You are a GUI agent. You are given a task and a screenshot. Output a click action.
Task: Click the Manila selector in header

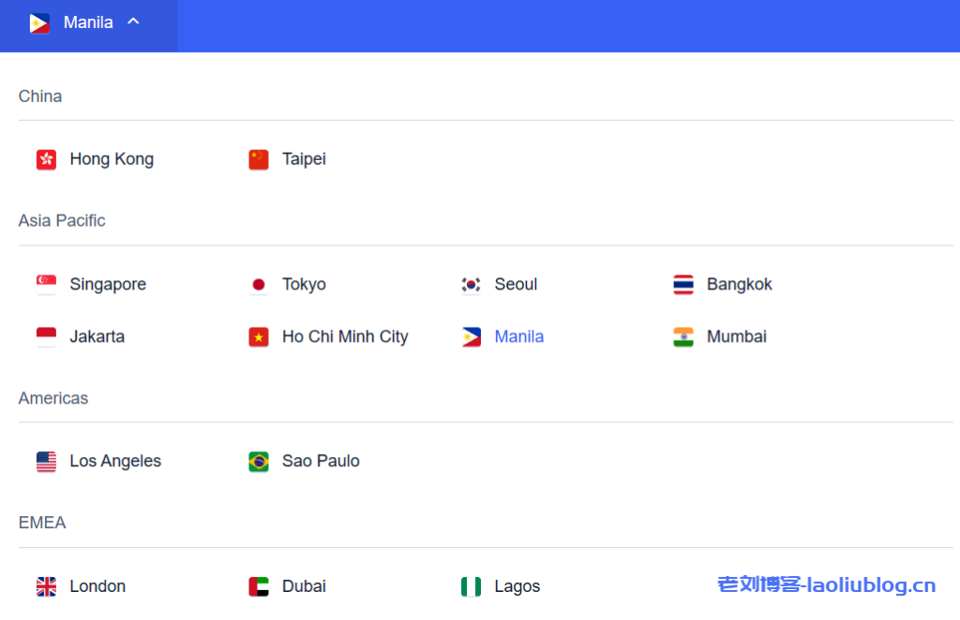pos(88,22)
